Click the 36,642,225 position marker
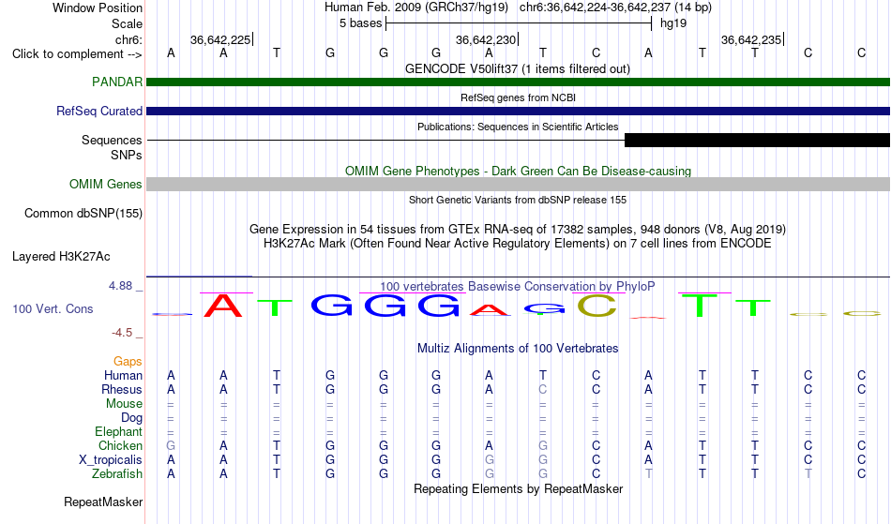 pos(221,39)
